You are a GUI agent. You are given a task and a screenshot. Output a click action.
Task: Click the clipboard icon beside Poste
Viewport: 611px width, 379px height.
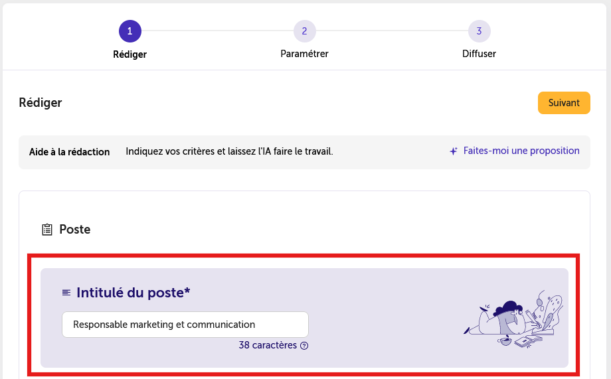click(47, 230)
